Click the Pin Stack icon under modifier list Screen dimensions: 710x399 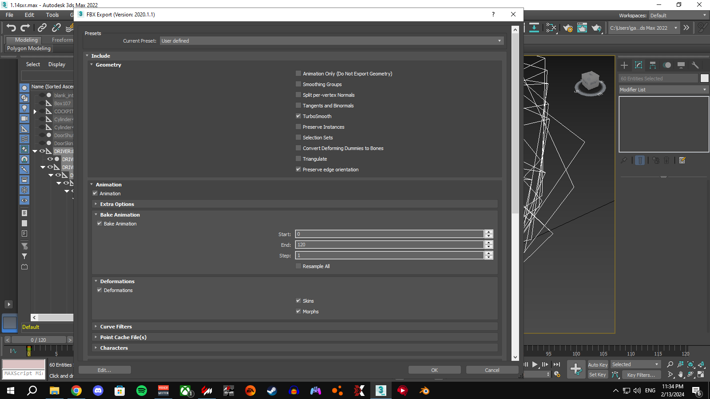[624, 160]
